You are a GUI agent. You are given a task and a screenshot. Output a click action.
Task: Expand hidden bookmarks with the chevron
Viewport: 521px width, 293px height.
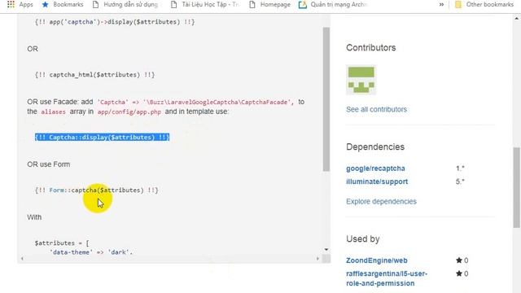click(x=441, y=4)
